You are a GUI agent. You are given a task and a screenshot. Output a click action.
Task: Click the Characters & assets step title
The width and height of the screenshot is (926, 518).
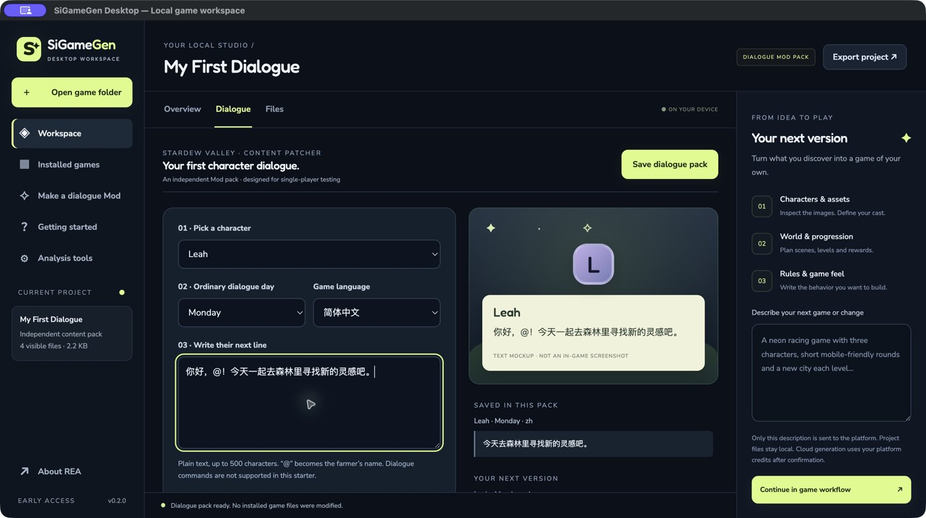(815, 199)
